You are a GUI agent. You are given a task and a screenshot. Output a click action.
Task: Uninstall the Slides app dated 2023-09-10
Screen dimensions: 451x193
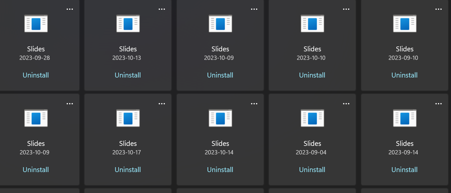tap(404, 75)
